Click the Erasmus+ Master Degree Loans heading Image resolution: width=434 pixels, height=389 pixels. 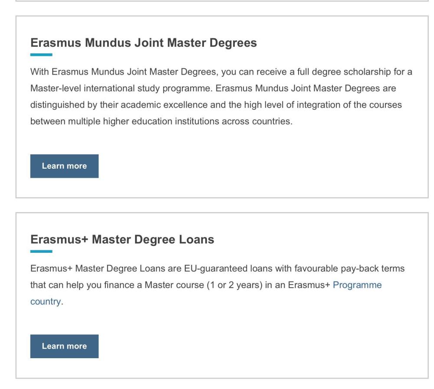pyautogui.click(x=122, y=239)
